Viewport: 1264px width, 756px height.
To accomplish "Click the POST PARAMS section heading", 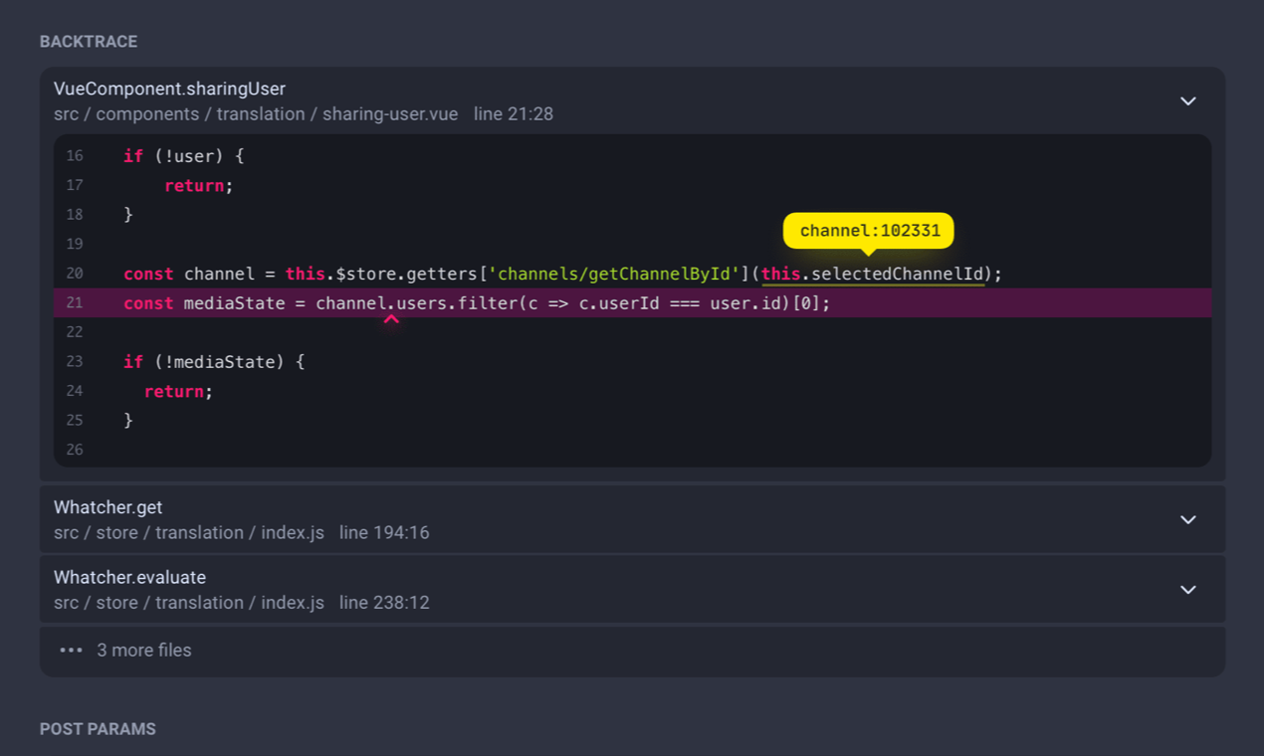I will coord(98,729).
